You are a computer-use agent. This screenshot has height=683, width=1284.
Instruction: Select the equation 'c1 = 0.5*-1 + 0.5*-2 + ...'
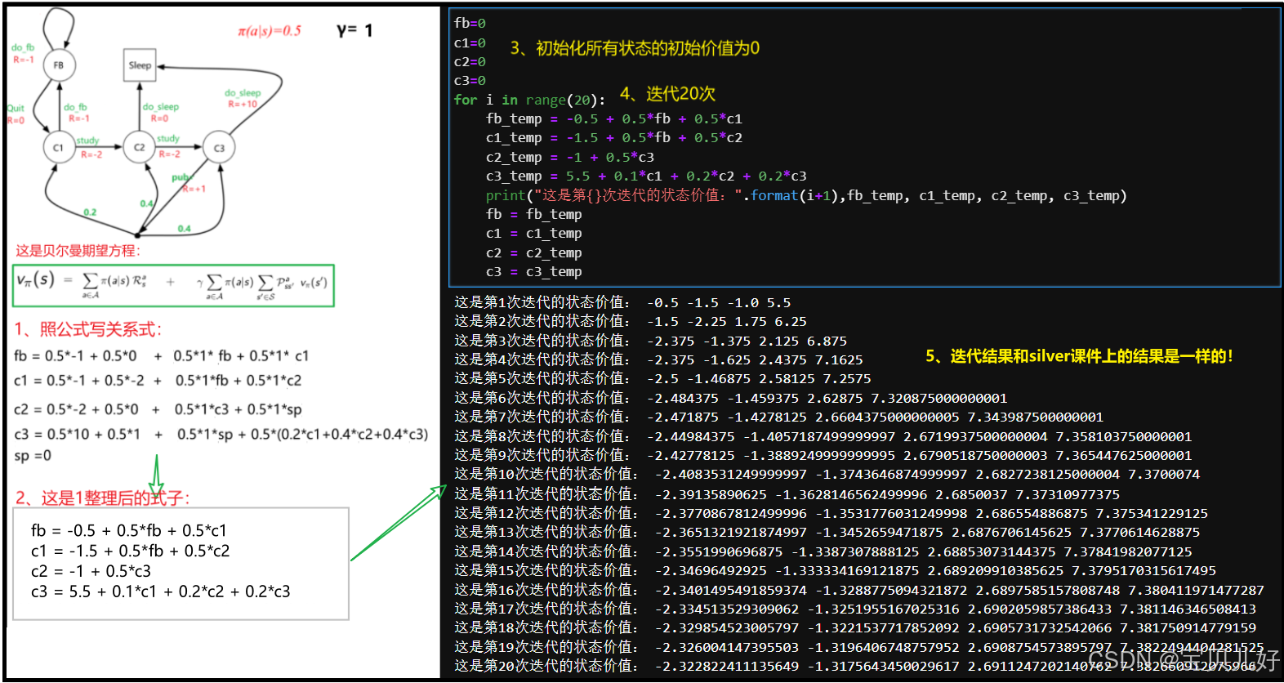(158, 380)
